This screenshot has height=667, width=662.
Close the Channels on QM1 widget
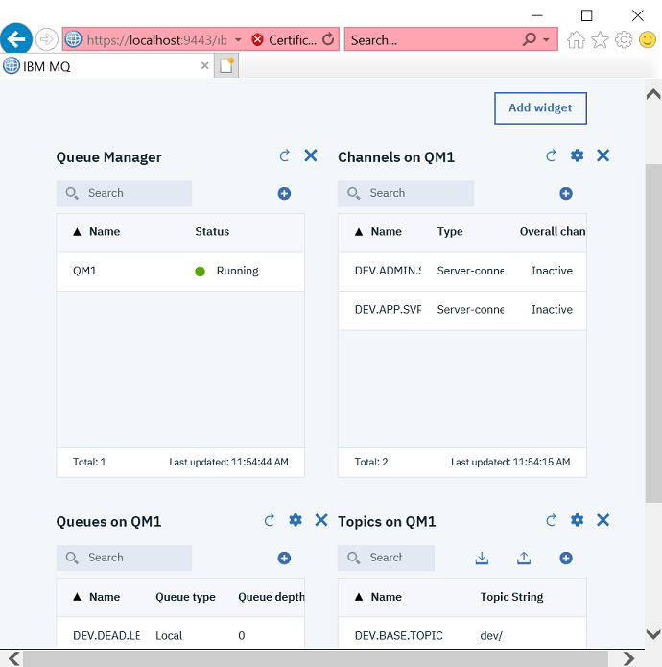pyautogui.click(x=603, y=155)
